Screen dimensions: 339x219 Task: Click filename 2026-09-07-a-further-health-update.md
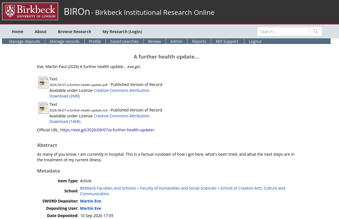point(78,110)
